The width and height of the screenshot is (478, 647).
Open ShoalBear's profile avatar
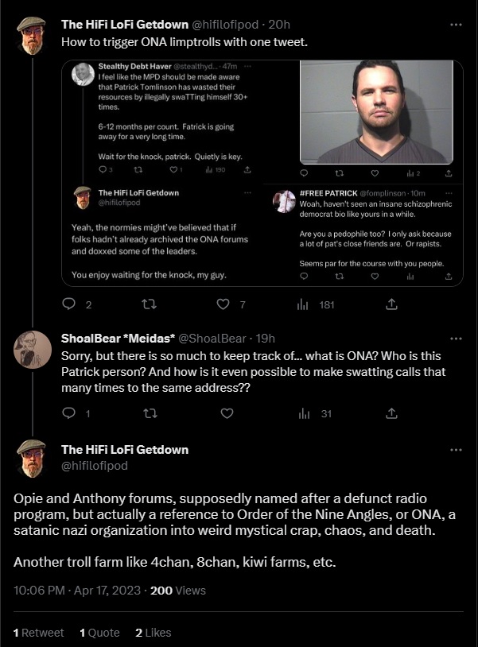(x=33, y=349)
